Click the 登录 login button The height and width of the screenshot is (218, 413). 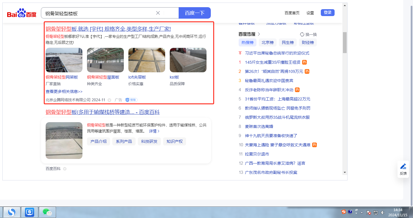[x=328, y=13]
